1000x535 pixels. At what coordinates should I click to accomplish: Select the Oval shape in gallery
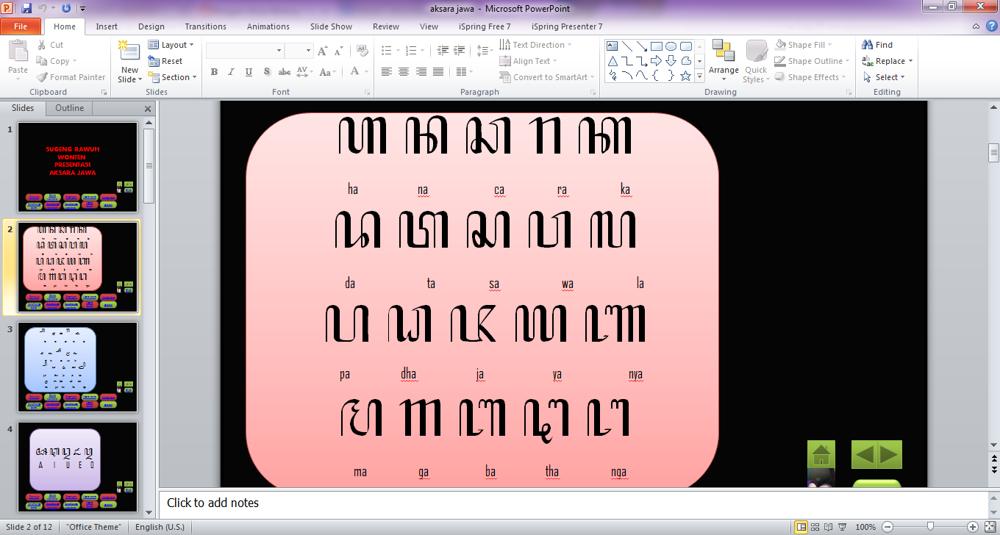pyautogui.click(x=671, y=46)
